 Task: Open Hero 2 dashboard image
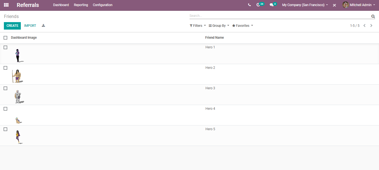click(x=17, y=76)
